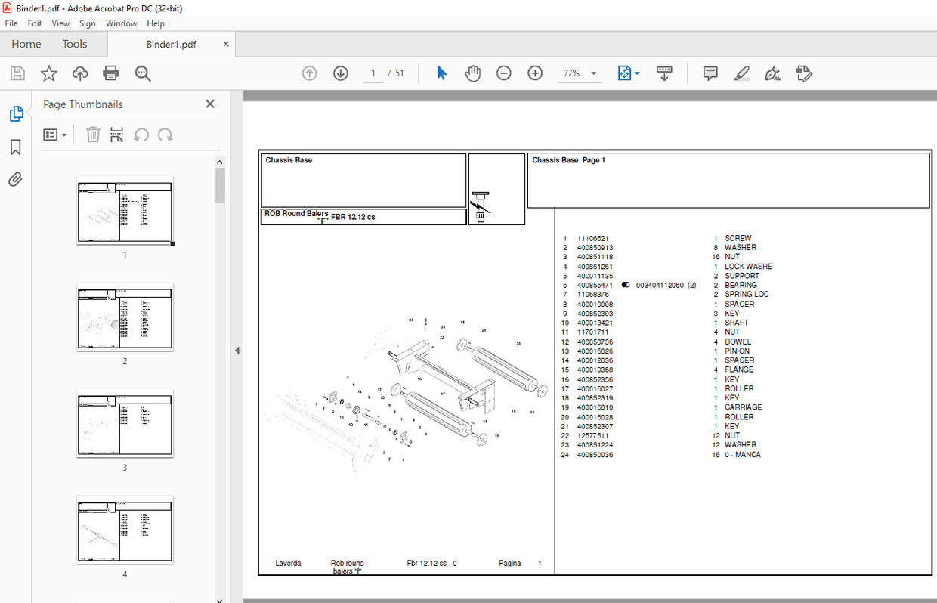937x603 pixels.
Task: Select the Highlight text tool
Action: [741, 73]
